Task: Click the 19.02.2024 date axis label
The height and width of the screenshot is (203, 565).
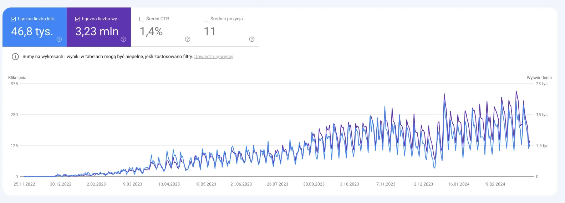Action: [x=494, y=184]
